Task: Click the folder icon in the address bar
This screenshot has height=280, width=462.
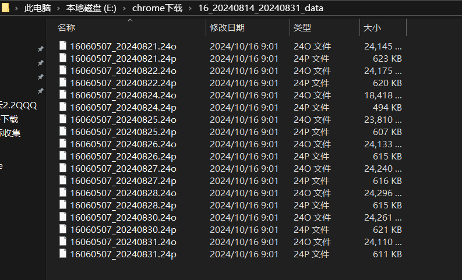Action: [6, 8]
